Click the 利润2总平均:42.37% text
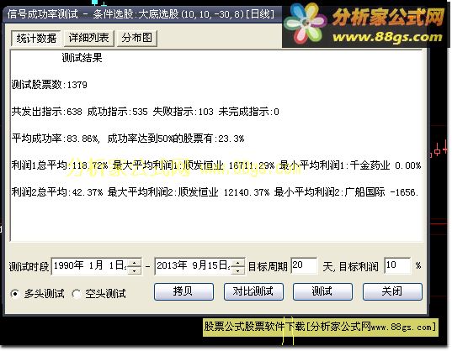This screenshot has height=351, width=452. (x=57, y=192)
